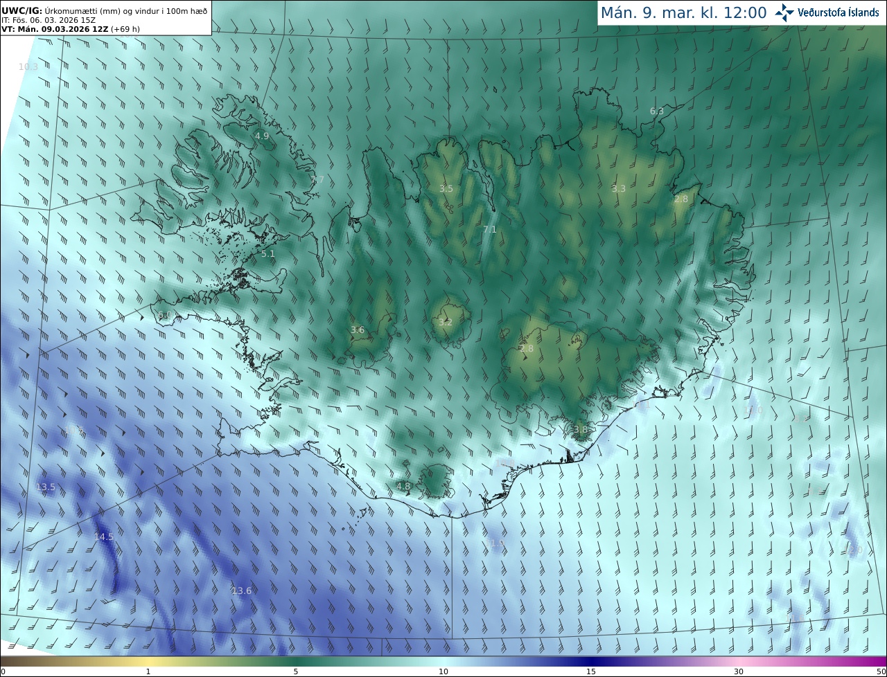Click the colour scale label 5
The image size is (887, 677).
pyautogui.click(x=296, y=671)
